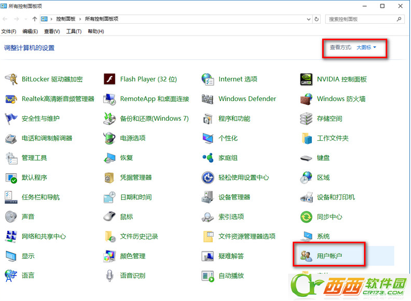Expand the address bar history dropdown arrow
The height and width of the screenshot is (301, 411).
[309, 19]
